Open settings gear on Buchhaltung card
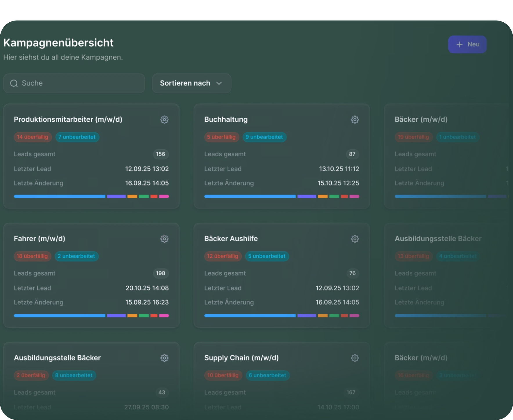513x420 pixels. (x=355, y=120)
